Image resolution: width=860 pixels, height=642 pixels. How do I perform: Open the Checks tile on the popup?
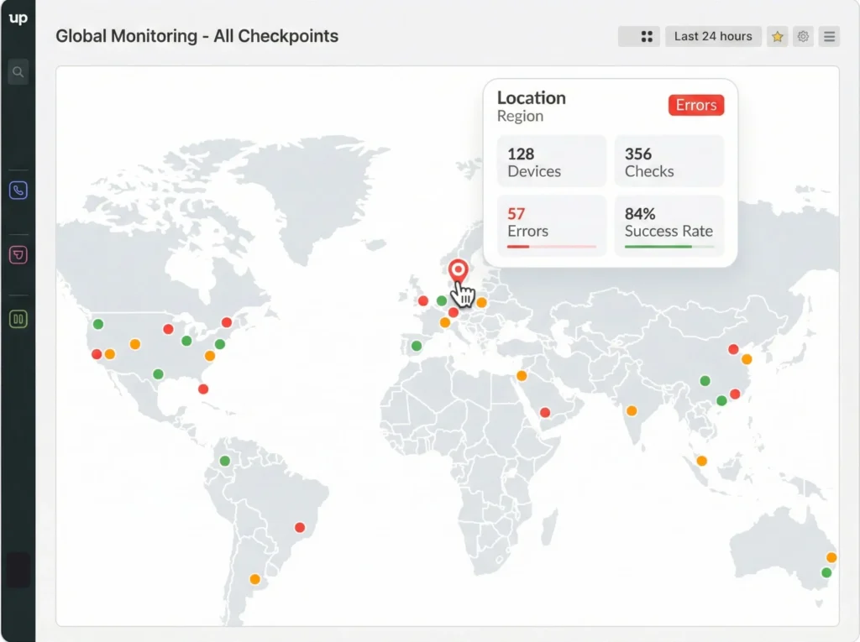669,161
